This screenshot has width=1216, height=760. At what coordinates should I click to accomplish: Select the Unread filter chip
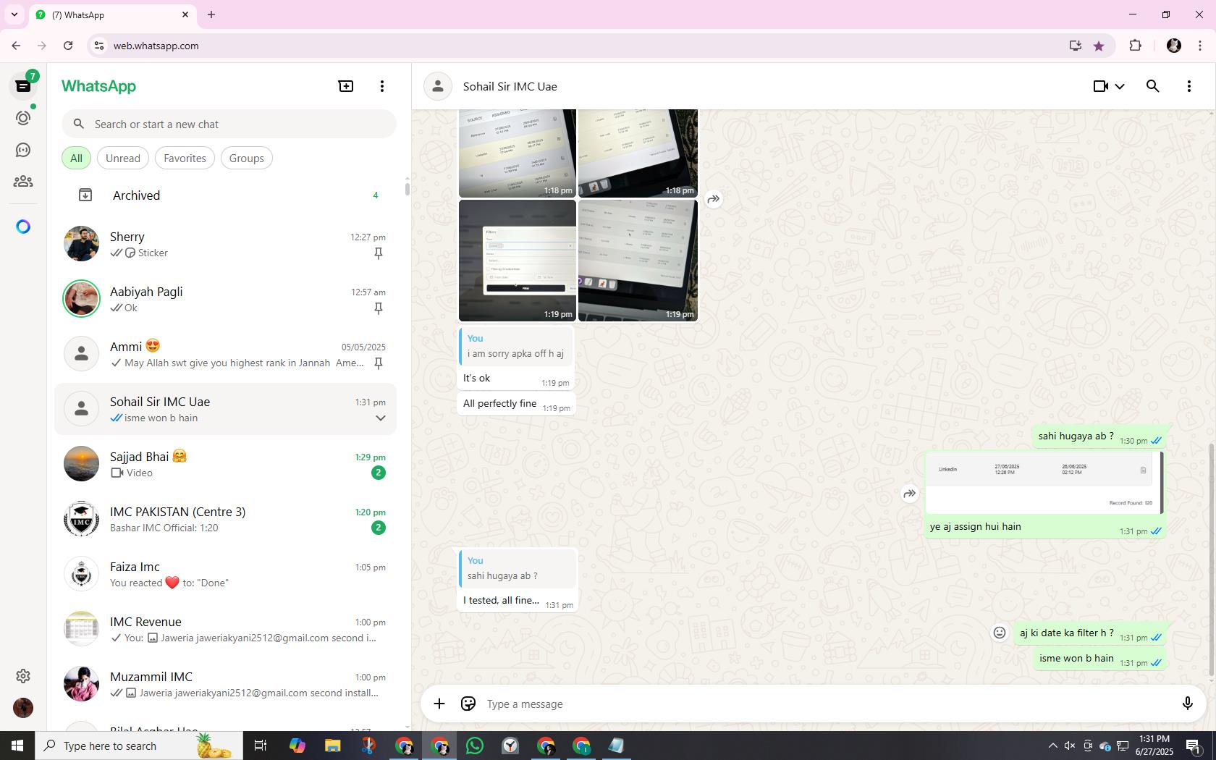(123, 158)
